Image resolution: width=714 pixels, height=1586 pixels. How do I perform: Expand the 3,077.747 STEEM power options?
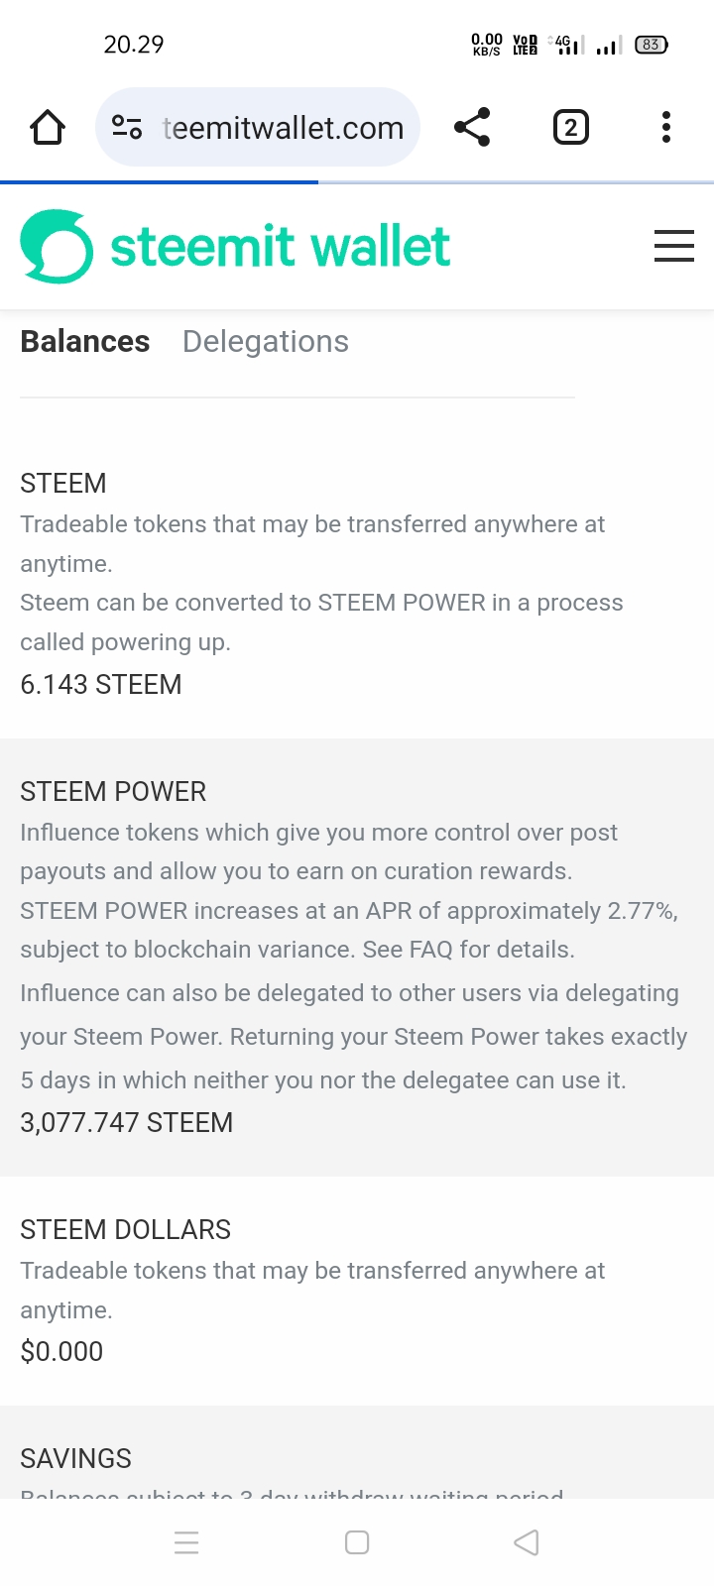pyautogui.click(x=127, y=1123)
